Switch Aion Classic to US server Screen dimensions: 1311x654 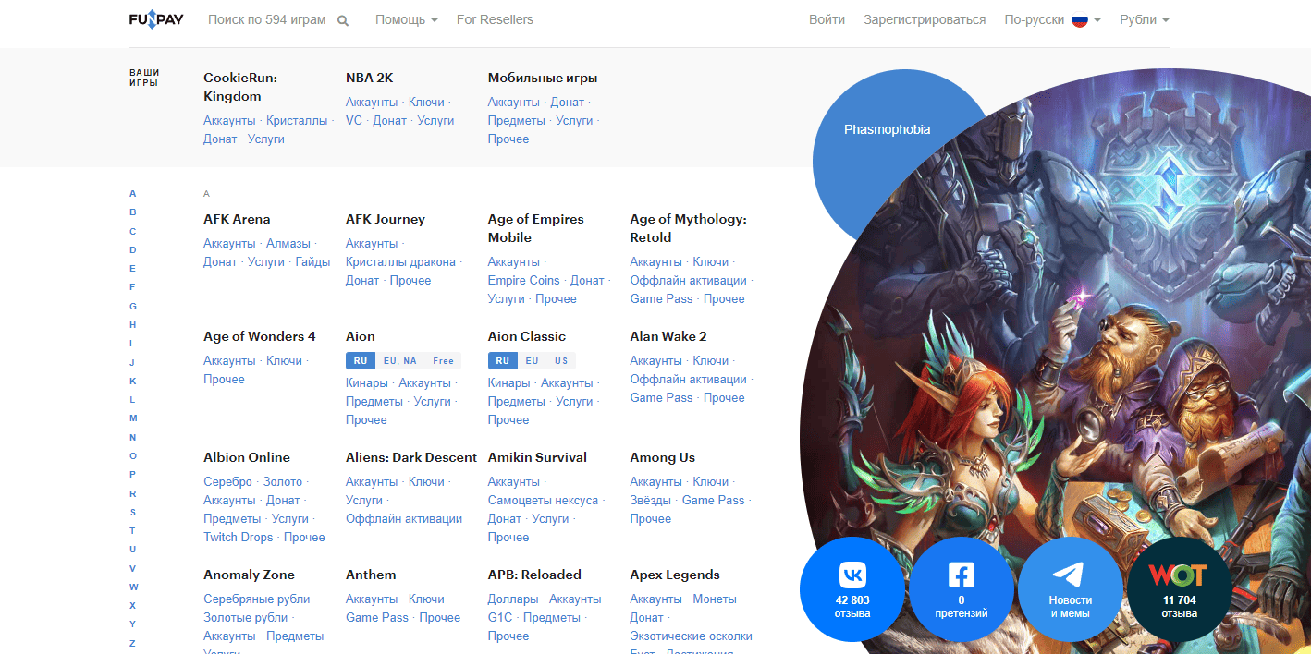[x=561, y=361]
